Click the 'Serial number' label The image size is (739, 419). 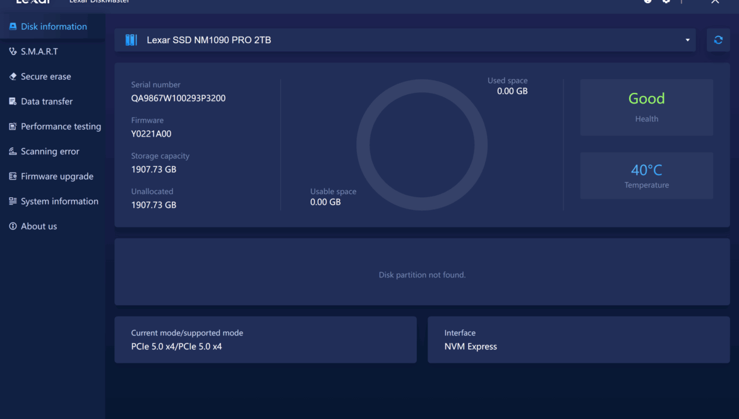point(155,85)
